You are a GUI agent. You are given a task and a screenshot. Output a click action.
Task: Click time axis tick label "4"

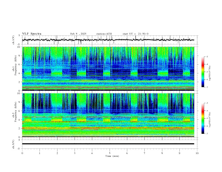pos(92,153)
